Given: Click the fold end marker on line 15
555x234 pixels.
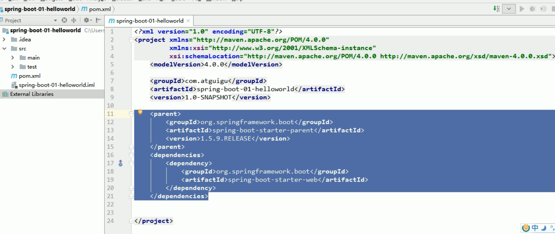Looking at the screenshot, I should [131, 147].
